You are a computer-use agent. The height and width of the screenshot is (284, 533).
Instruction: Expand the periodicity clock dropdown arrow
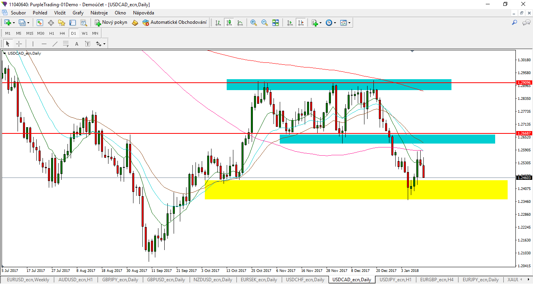coord(335,23)
